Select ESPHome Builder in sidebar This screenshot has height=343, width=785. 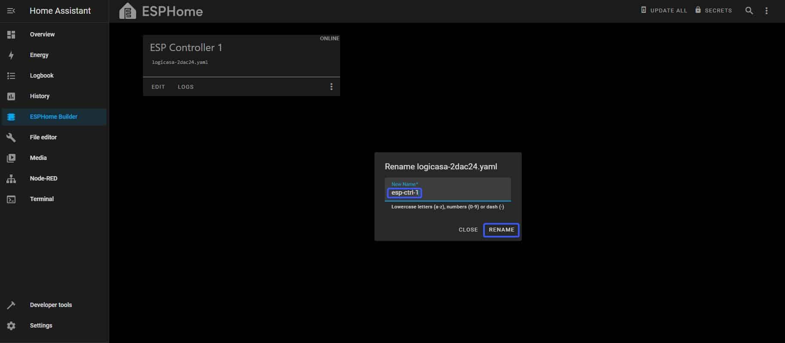click(x=54, y=117)
